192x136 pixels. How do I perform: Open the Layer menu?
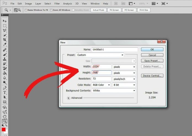click(38, 4)
